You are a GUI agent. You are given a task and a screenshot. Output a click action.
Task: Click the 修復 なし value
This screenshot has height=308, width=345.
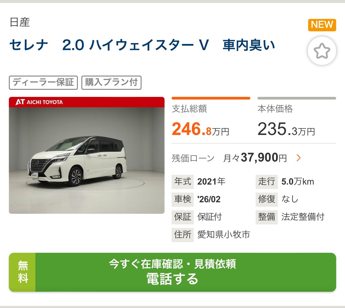tap(290, 199)
